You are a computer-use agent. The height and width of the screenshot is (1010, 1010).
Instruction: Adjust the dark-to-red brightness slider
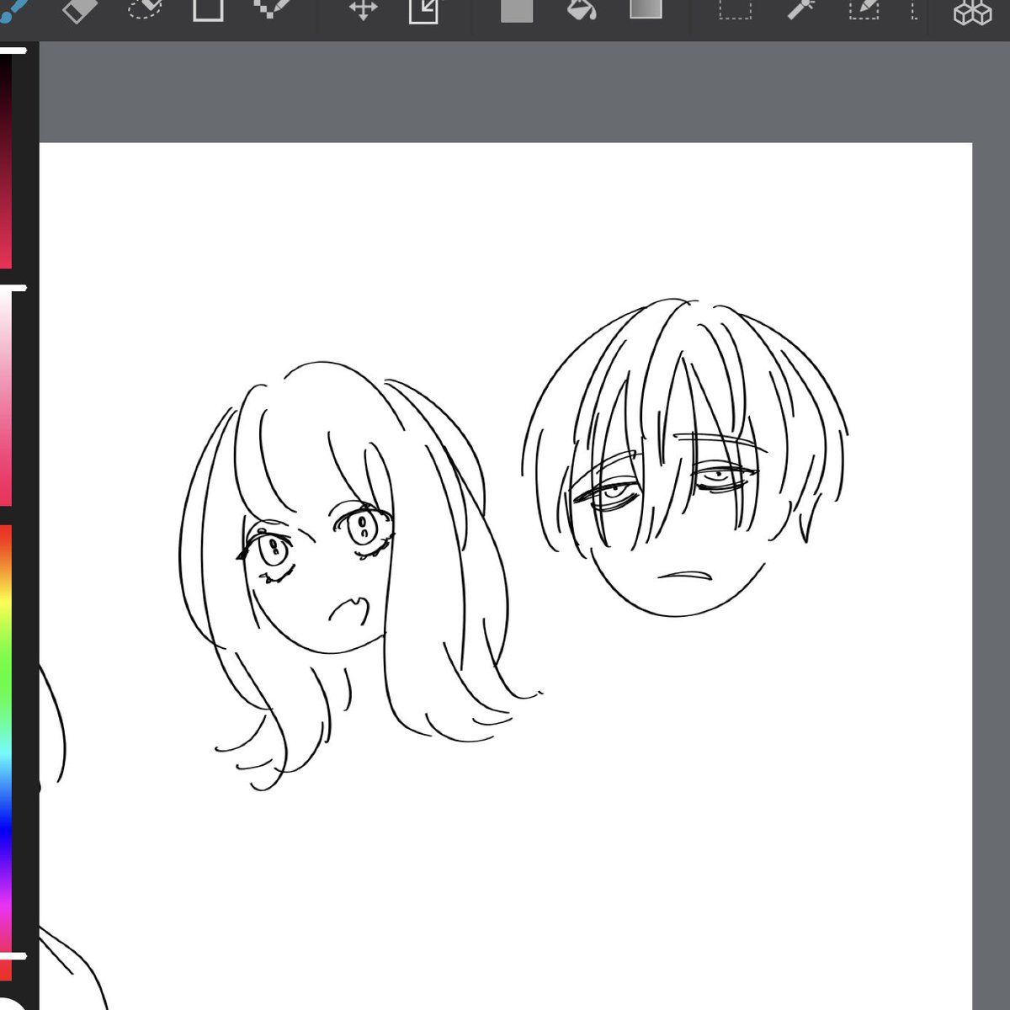[x=7, y=160]
